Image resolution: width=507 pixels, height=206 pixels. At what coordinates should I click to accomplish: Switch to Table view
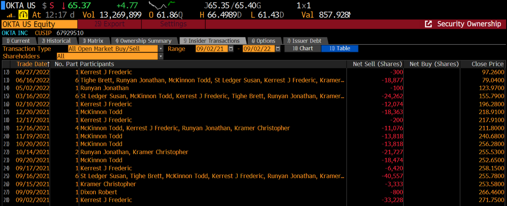pos(340,49)
